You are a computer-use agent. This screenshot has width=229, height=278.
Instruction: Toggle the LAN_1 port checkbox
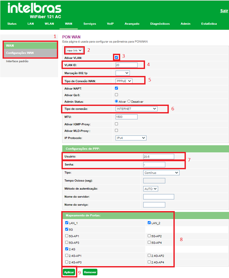coord(67,223)
